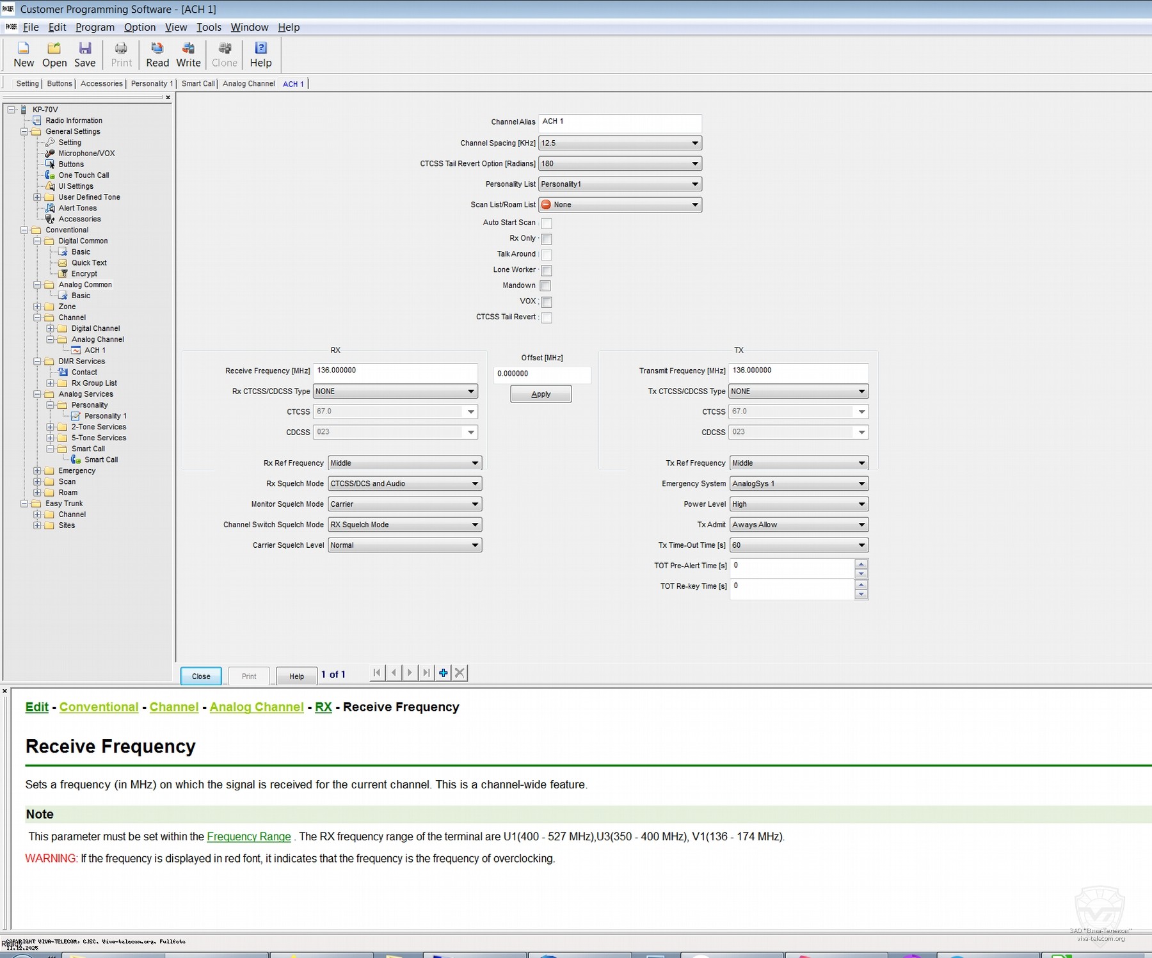
Task: Toggle the Lone Worker checkbox
Action: click(x=547, y=270)
